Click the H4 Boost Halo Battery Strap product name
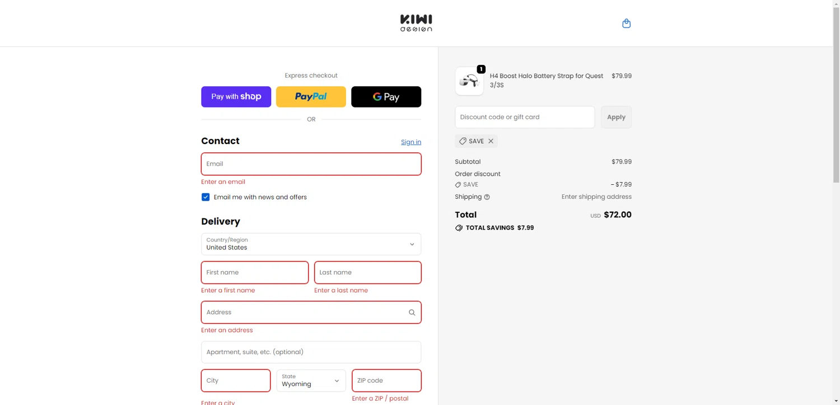840x405 pixels. (547, 81)
